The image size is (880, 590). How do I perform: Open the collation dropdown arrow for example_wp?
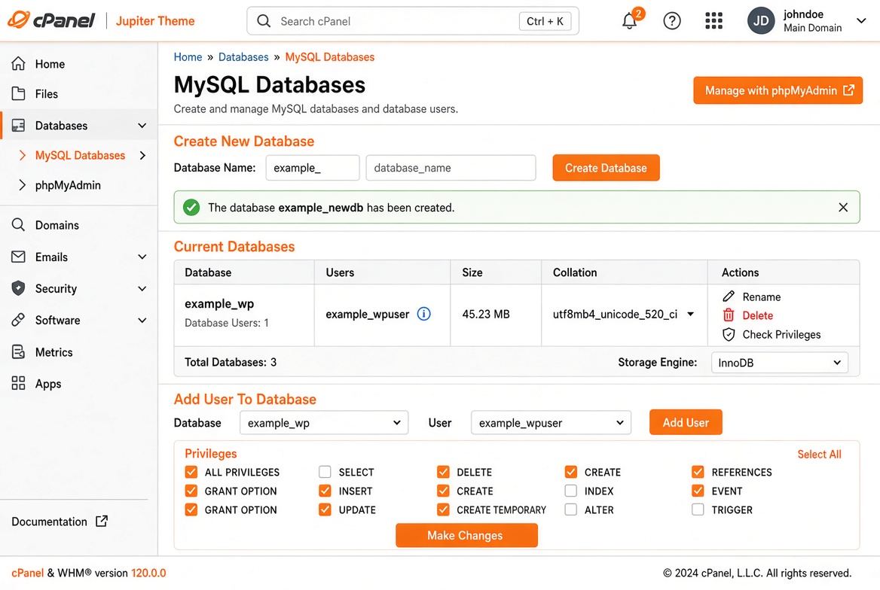(x=691, y=314)
